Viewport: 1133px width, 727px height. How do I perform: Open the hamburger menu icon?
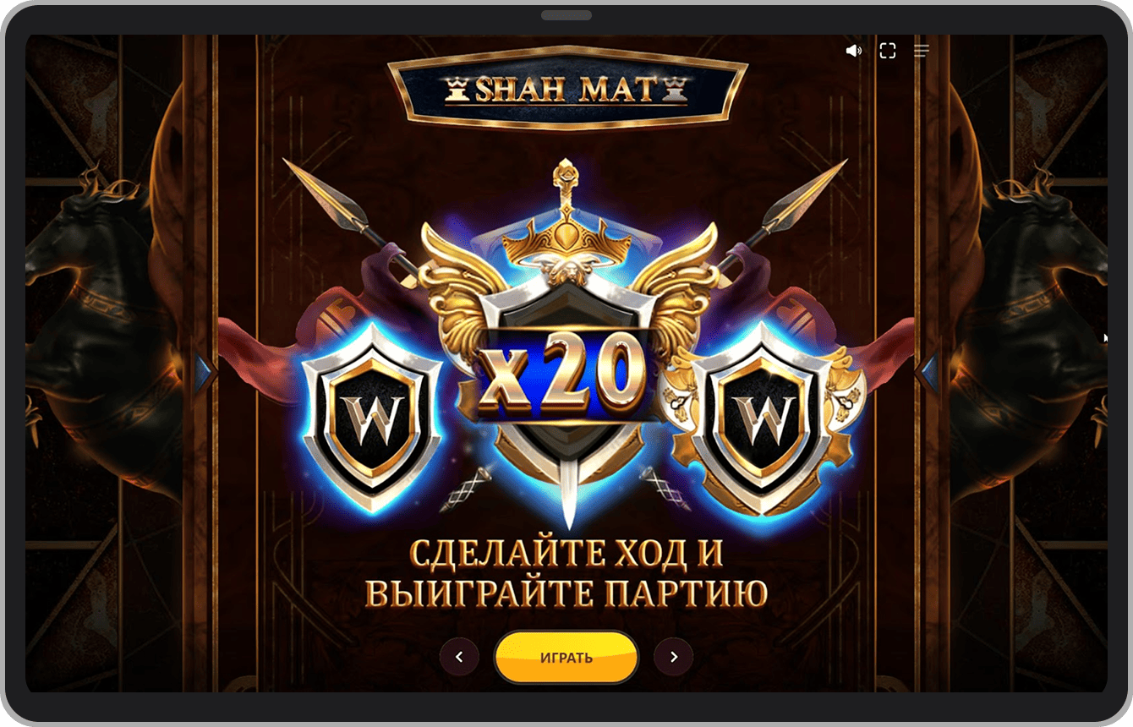(922, 52)
